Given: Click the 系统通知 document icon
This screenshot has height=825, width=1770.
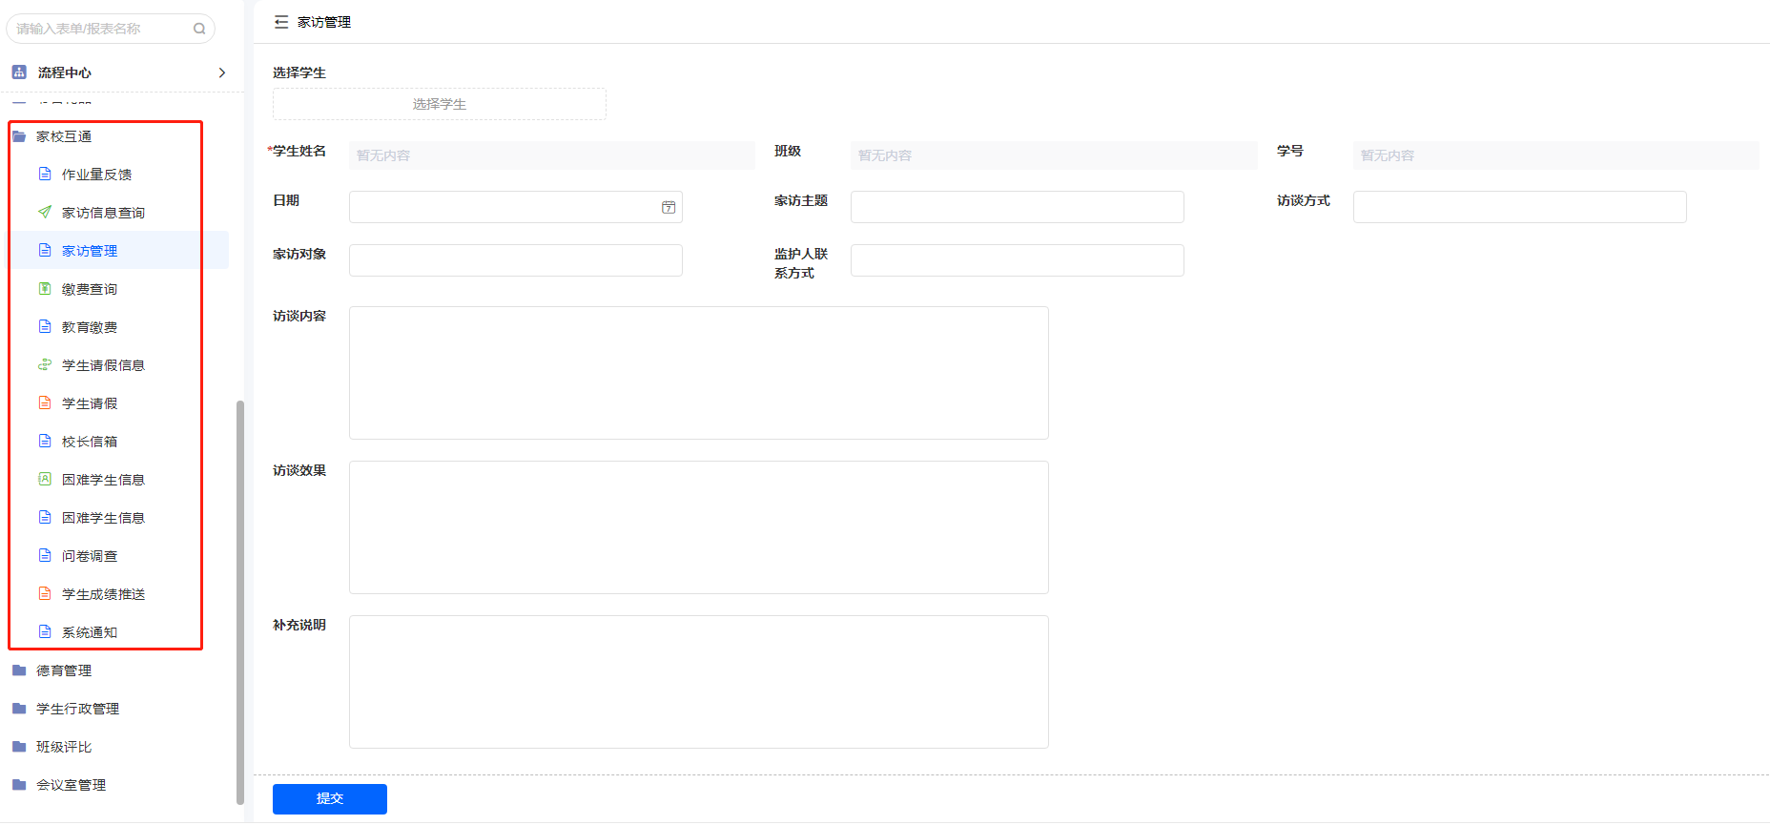Looking at the screenshot, I should 45,631.
